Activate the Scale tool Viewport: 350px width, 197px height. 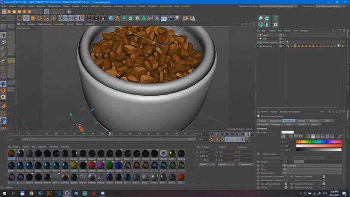pos(33,18)
